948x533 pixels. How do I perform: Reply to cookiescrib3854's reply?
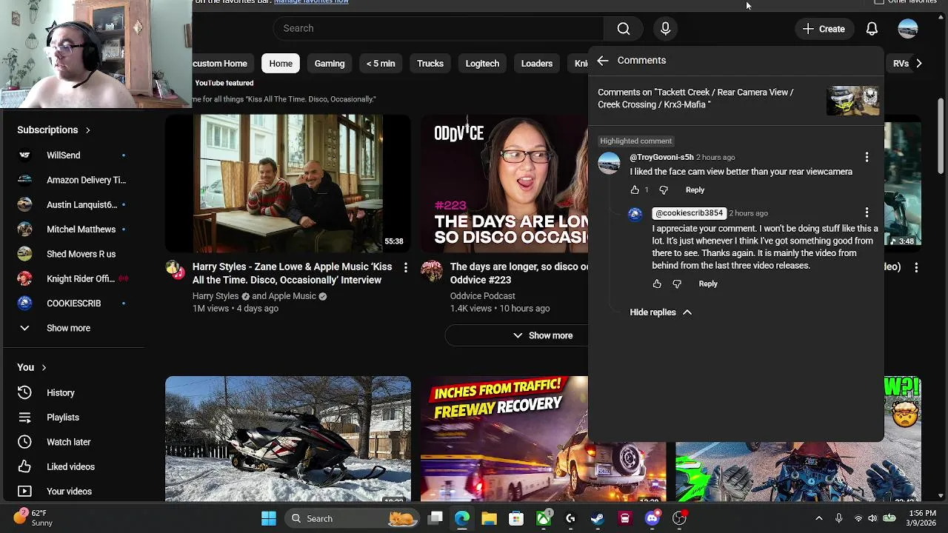point(708,284)
